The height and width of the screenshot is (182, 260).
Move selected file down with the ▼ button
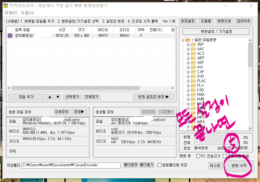click(58, 97)
